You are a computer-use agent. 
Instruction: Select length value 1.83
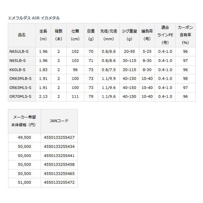[x=43, y=70]
